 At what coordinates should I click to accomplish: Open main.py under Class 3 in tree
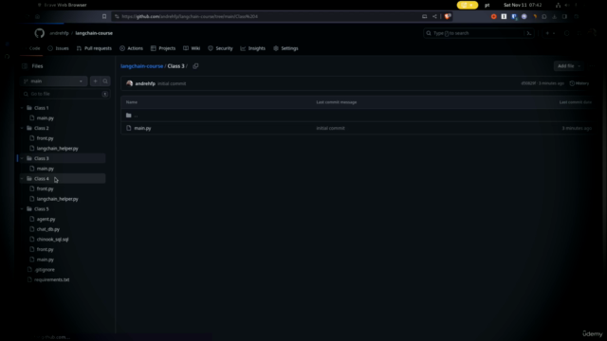tap(46, 169)
